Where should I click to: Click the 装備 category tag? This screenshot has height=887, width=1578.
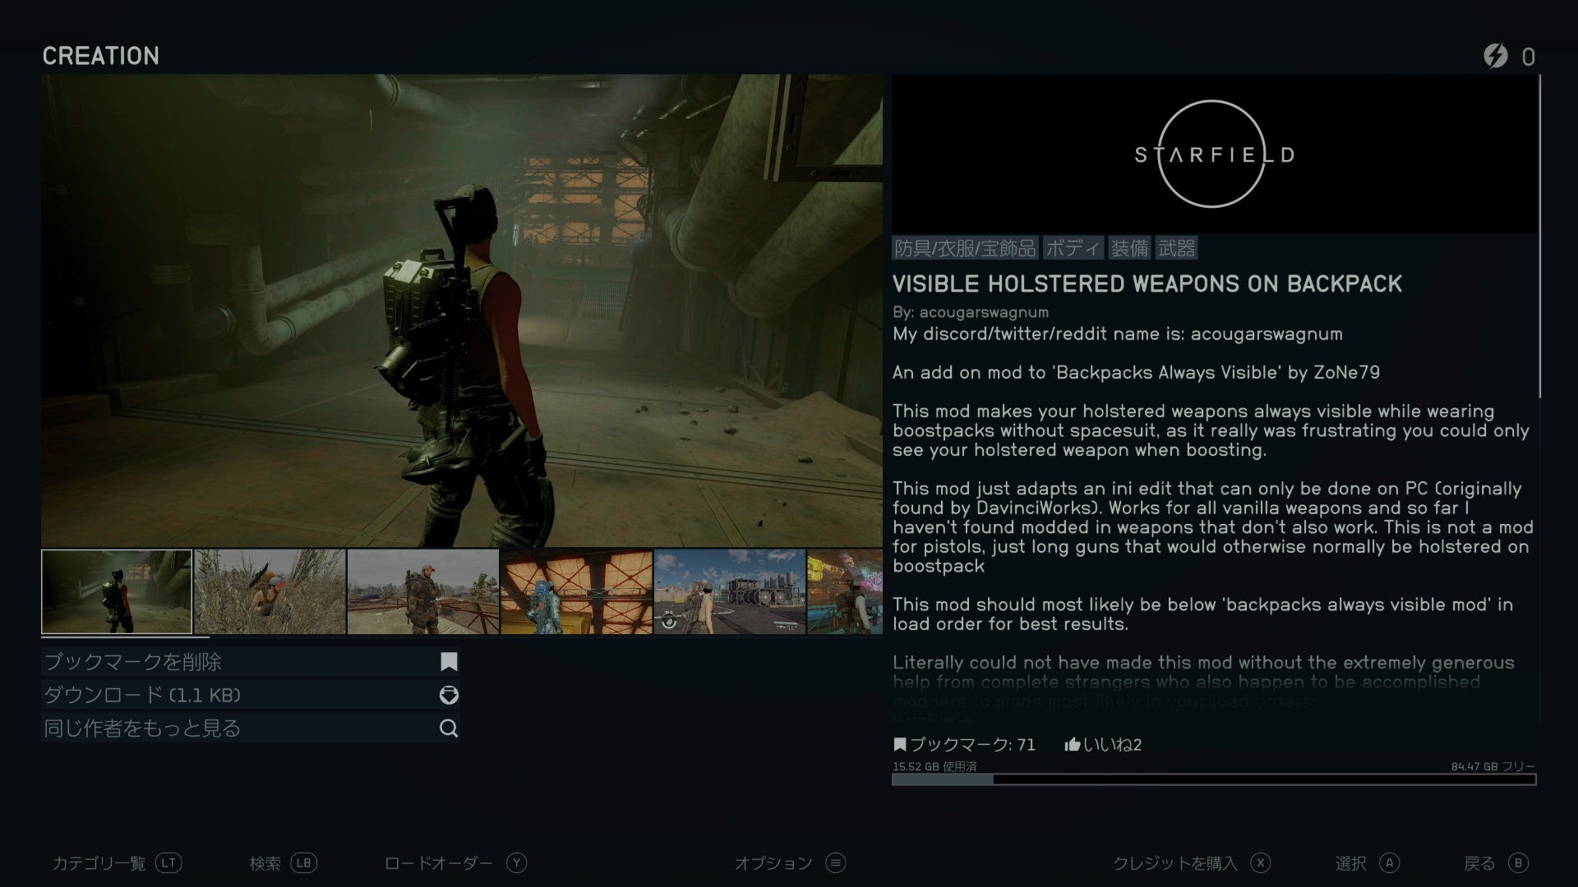(1129, 248)
